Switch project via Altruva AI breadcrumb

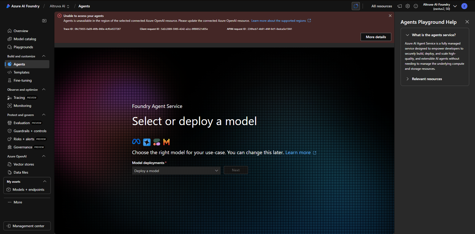tap(59, 6)
